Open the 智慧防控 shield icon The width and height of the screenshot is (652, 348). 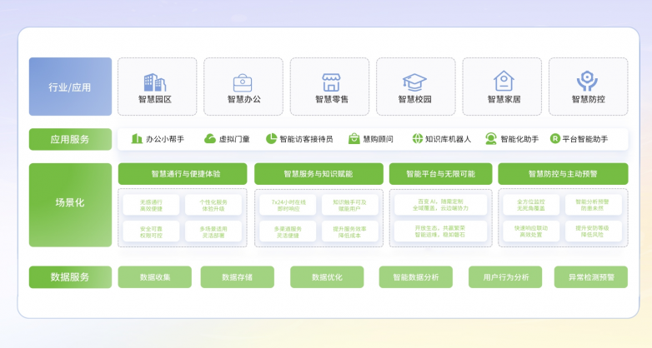point(588,82)
